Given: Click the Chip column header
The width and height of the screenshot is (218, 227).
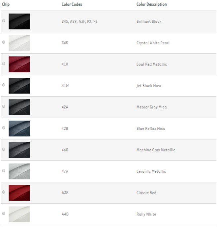Looking at the screenshot, I should click(x=6, y=4).
